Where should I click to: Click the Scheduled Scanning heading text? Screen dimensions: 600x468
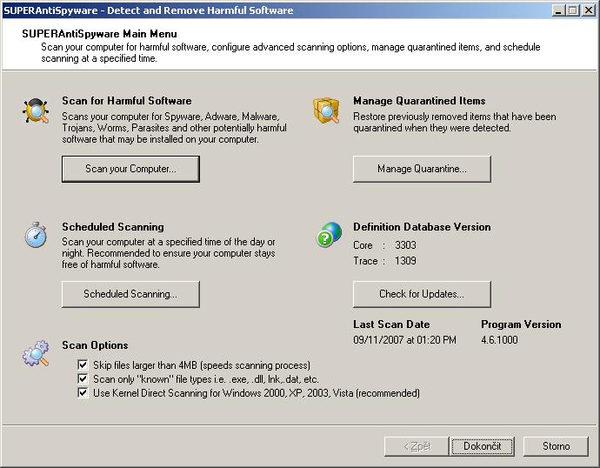tap(113, 227)
